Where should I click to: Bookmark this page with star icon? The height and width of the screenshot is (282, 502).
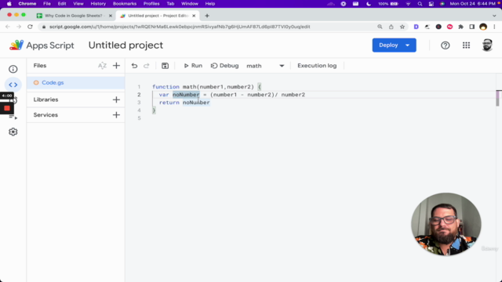[402, 27]
